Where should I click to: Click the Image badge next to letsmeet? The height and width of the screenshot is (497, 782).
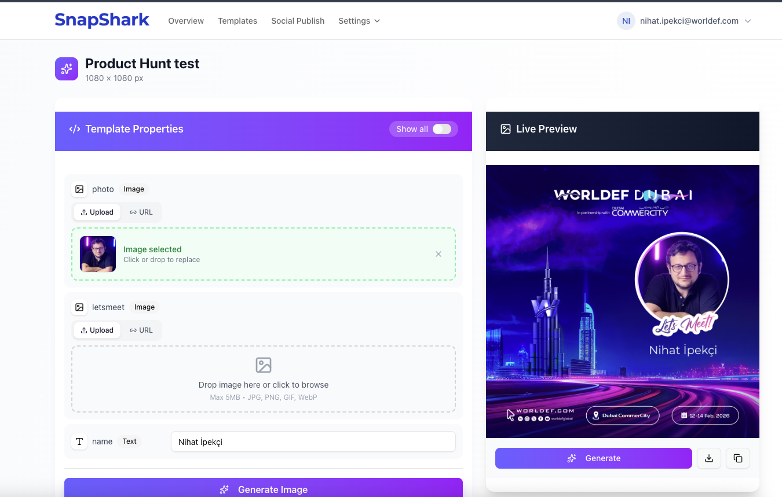[x=145, y=307]
